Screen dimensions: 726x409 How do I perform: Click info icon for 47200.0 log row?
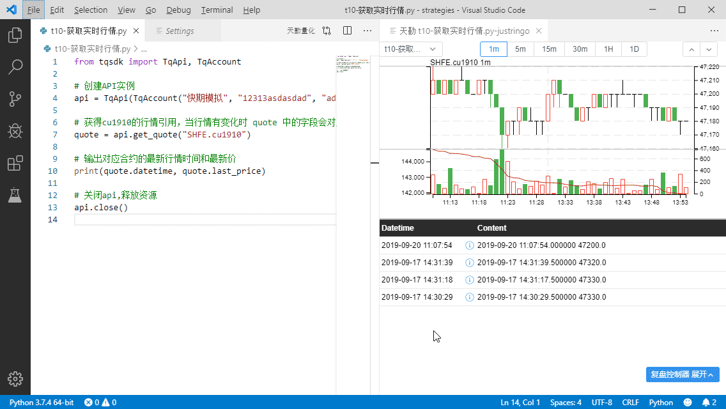(469, 245)
